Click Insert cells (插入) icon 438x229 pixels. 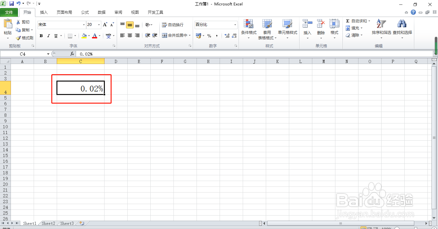click(x=307, y=24)
